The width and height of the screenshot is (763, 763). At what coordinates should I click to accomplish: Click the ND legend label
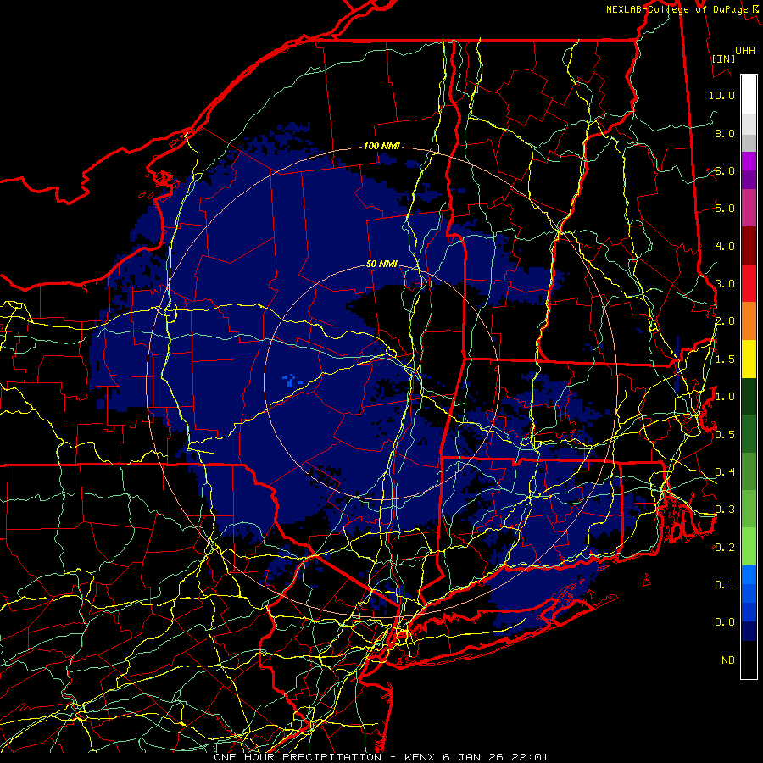coord(728,660)
